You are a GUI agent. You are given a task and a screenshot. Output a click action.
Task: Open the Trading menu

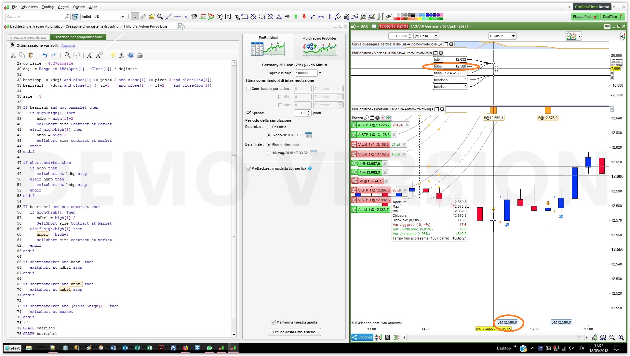47,7
